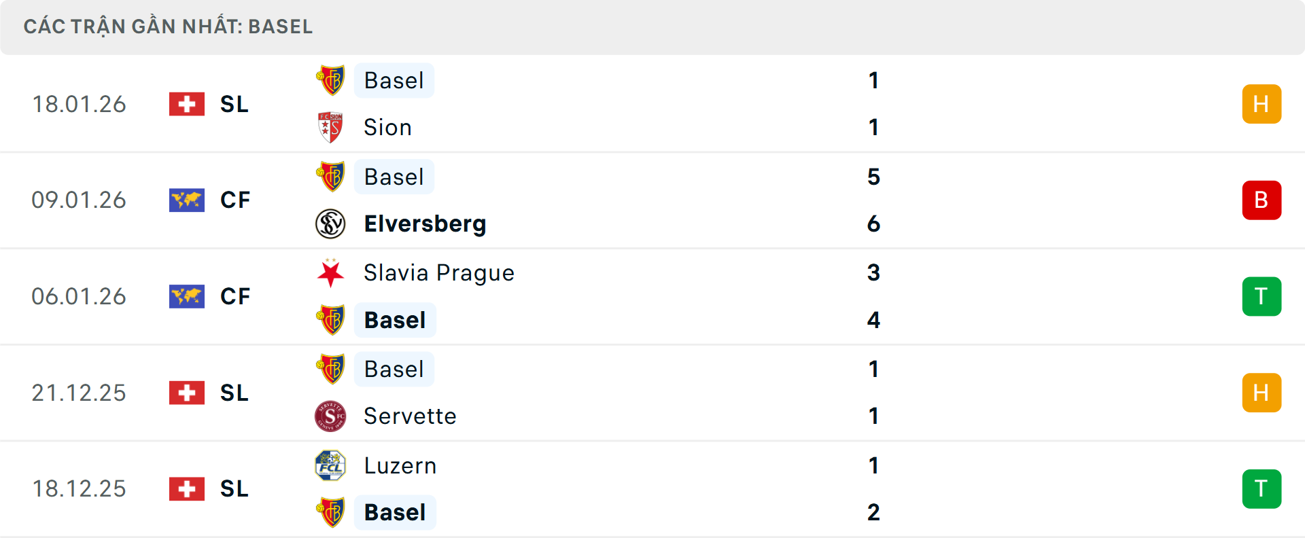Click the world flag icon for 06.01.26

(x=187, y=296)
